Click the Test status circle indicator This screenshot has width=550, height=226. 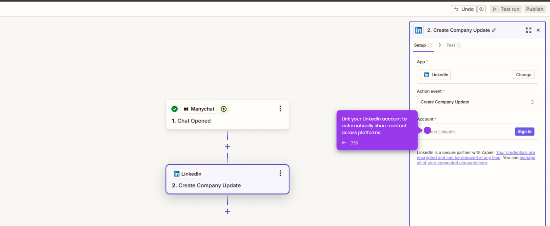click(459, 45)
